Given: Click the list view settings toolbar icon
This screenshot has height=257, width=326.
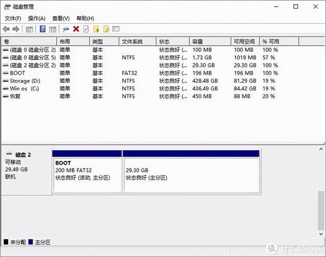Looking at the screenshot, I should [x=116, y=29].
